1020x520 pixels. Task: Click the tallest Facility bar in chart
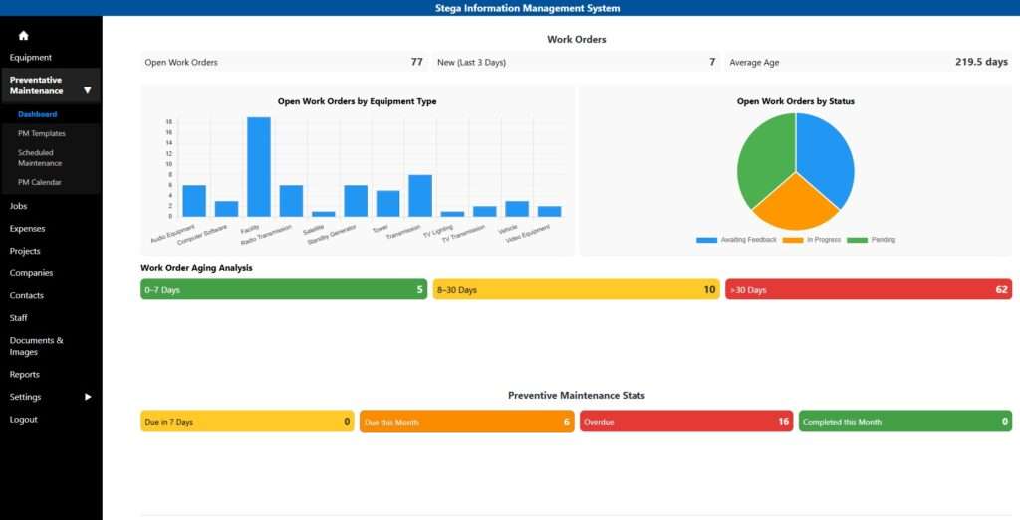259,166
